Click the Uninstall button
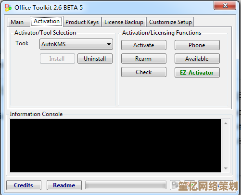Screen dimensions: 241x195 [x=95, y=59]
